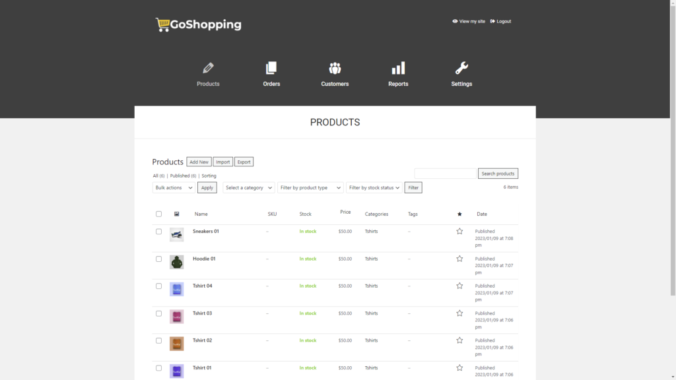Toggle the featured star for Tshirt 04
This screenshot has height=380, width=676.
pos(459,286)
